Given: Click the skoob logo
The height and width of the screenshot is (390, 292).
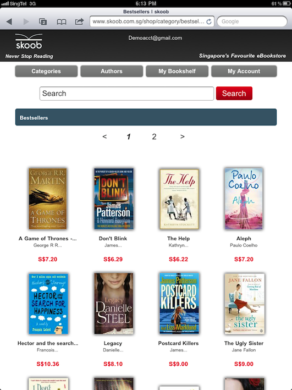Looking at the screenshot, I should (x=29, y=42).
